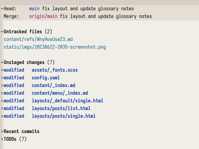This screenshot has height=149, width=199.
Task: Expand the TODOs section
Action: (2, 139)
